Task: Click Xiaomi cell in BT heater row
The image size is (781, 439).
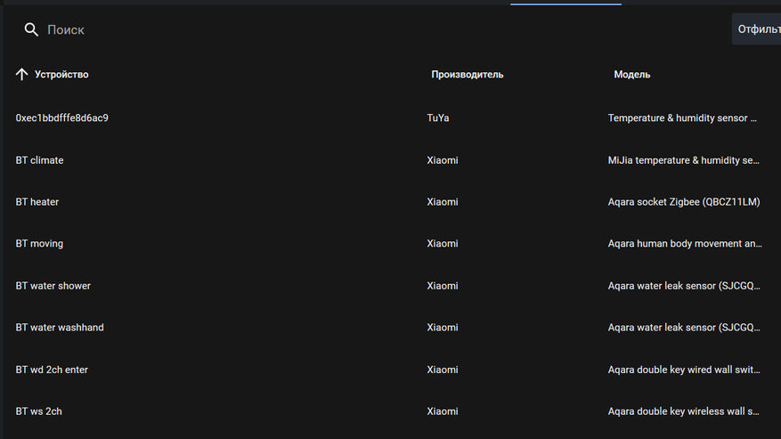Action: tap(443, 202)
